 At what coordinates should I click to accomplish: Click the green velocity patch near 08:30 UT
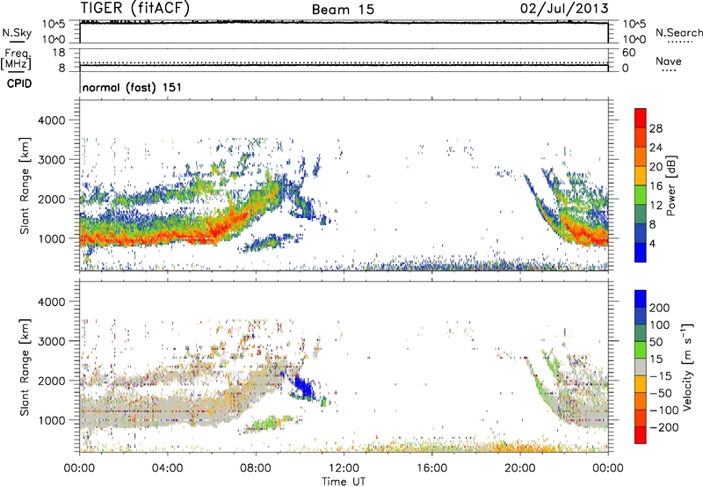pos(268,423)
